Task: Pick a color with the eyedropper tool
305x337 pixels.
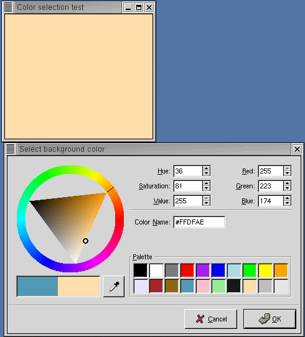Action: tap(114, 286)
